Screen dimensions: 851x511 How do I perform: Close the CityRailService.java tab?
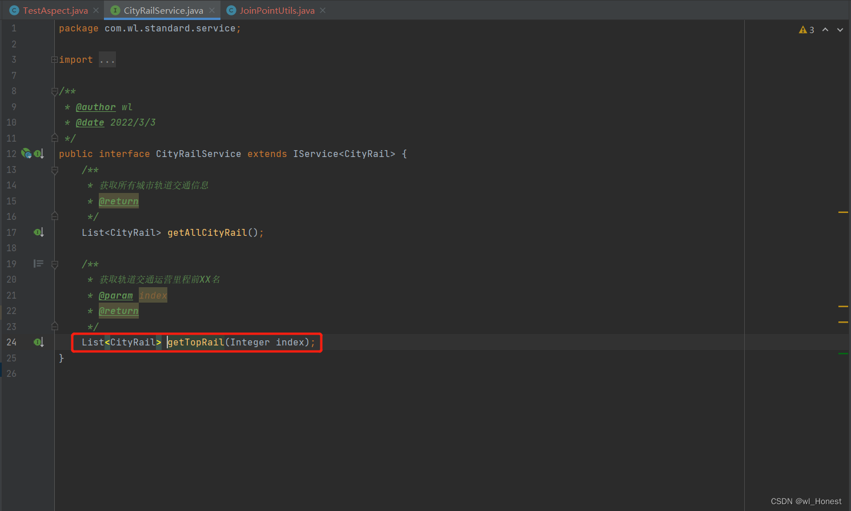coord(212,10)
